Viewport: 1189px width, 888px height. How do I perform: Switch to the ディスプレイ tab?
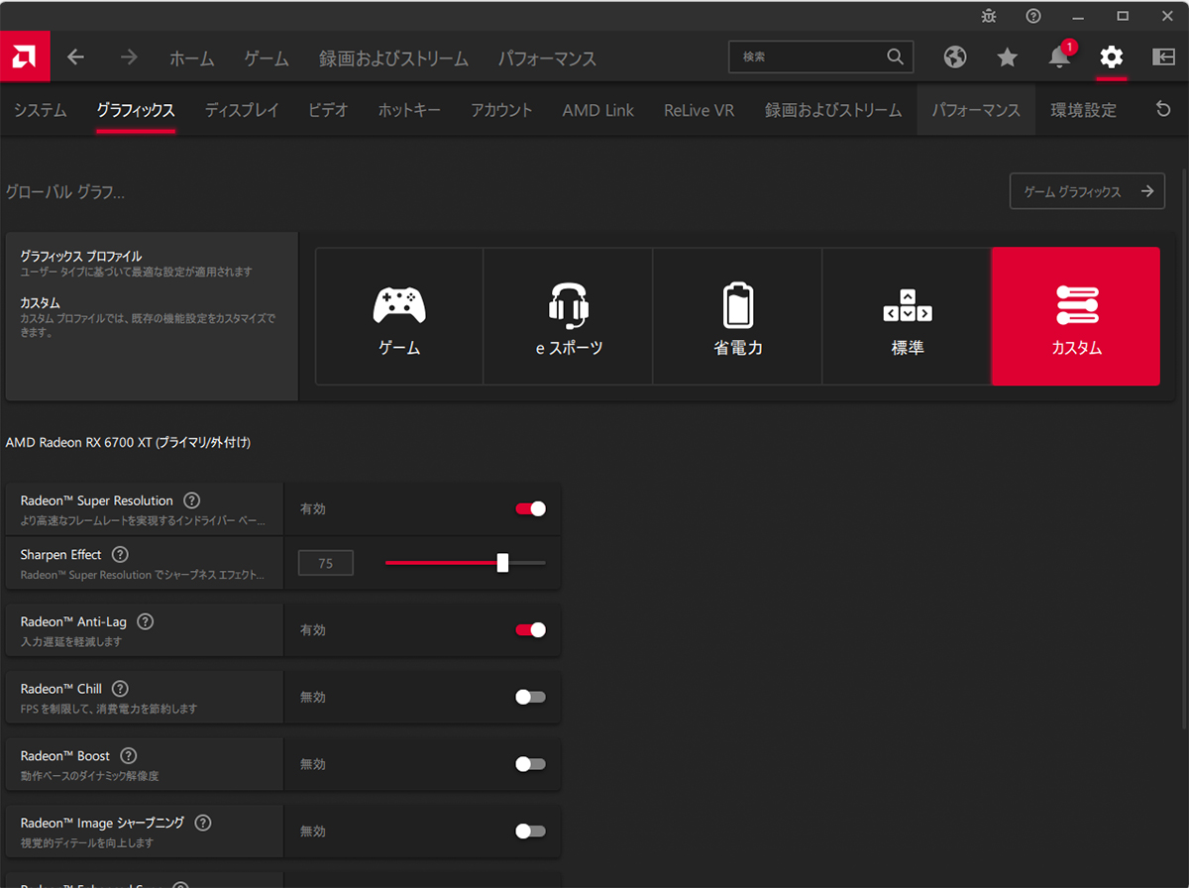(x=242, y=110)
